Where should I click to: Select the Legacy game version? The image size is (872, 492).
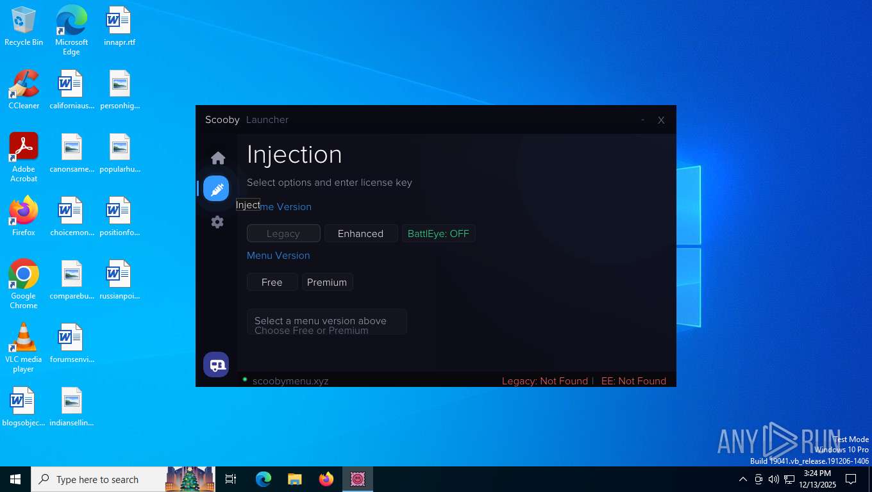point(283,234)
